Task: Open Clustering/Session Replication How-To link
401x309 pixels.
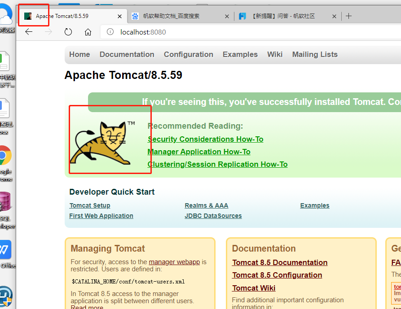Action: (x=217, y=164)
